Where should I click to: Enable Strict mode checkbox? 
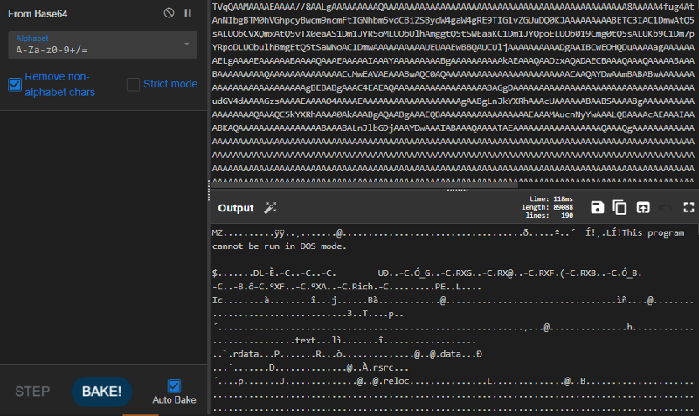click(x=133, y=84)
